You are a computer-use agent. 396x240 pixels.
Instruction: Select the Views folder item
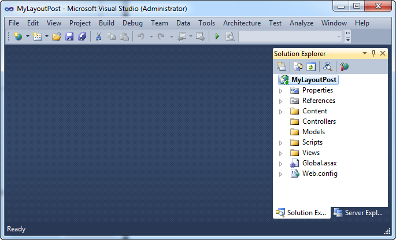[305, 153]
